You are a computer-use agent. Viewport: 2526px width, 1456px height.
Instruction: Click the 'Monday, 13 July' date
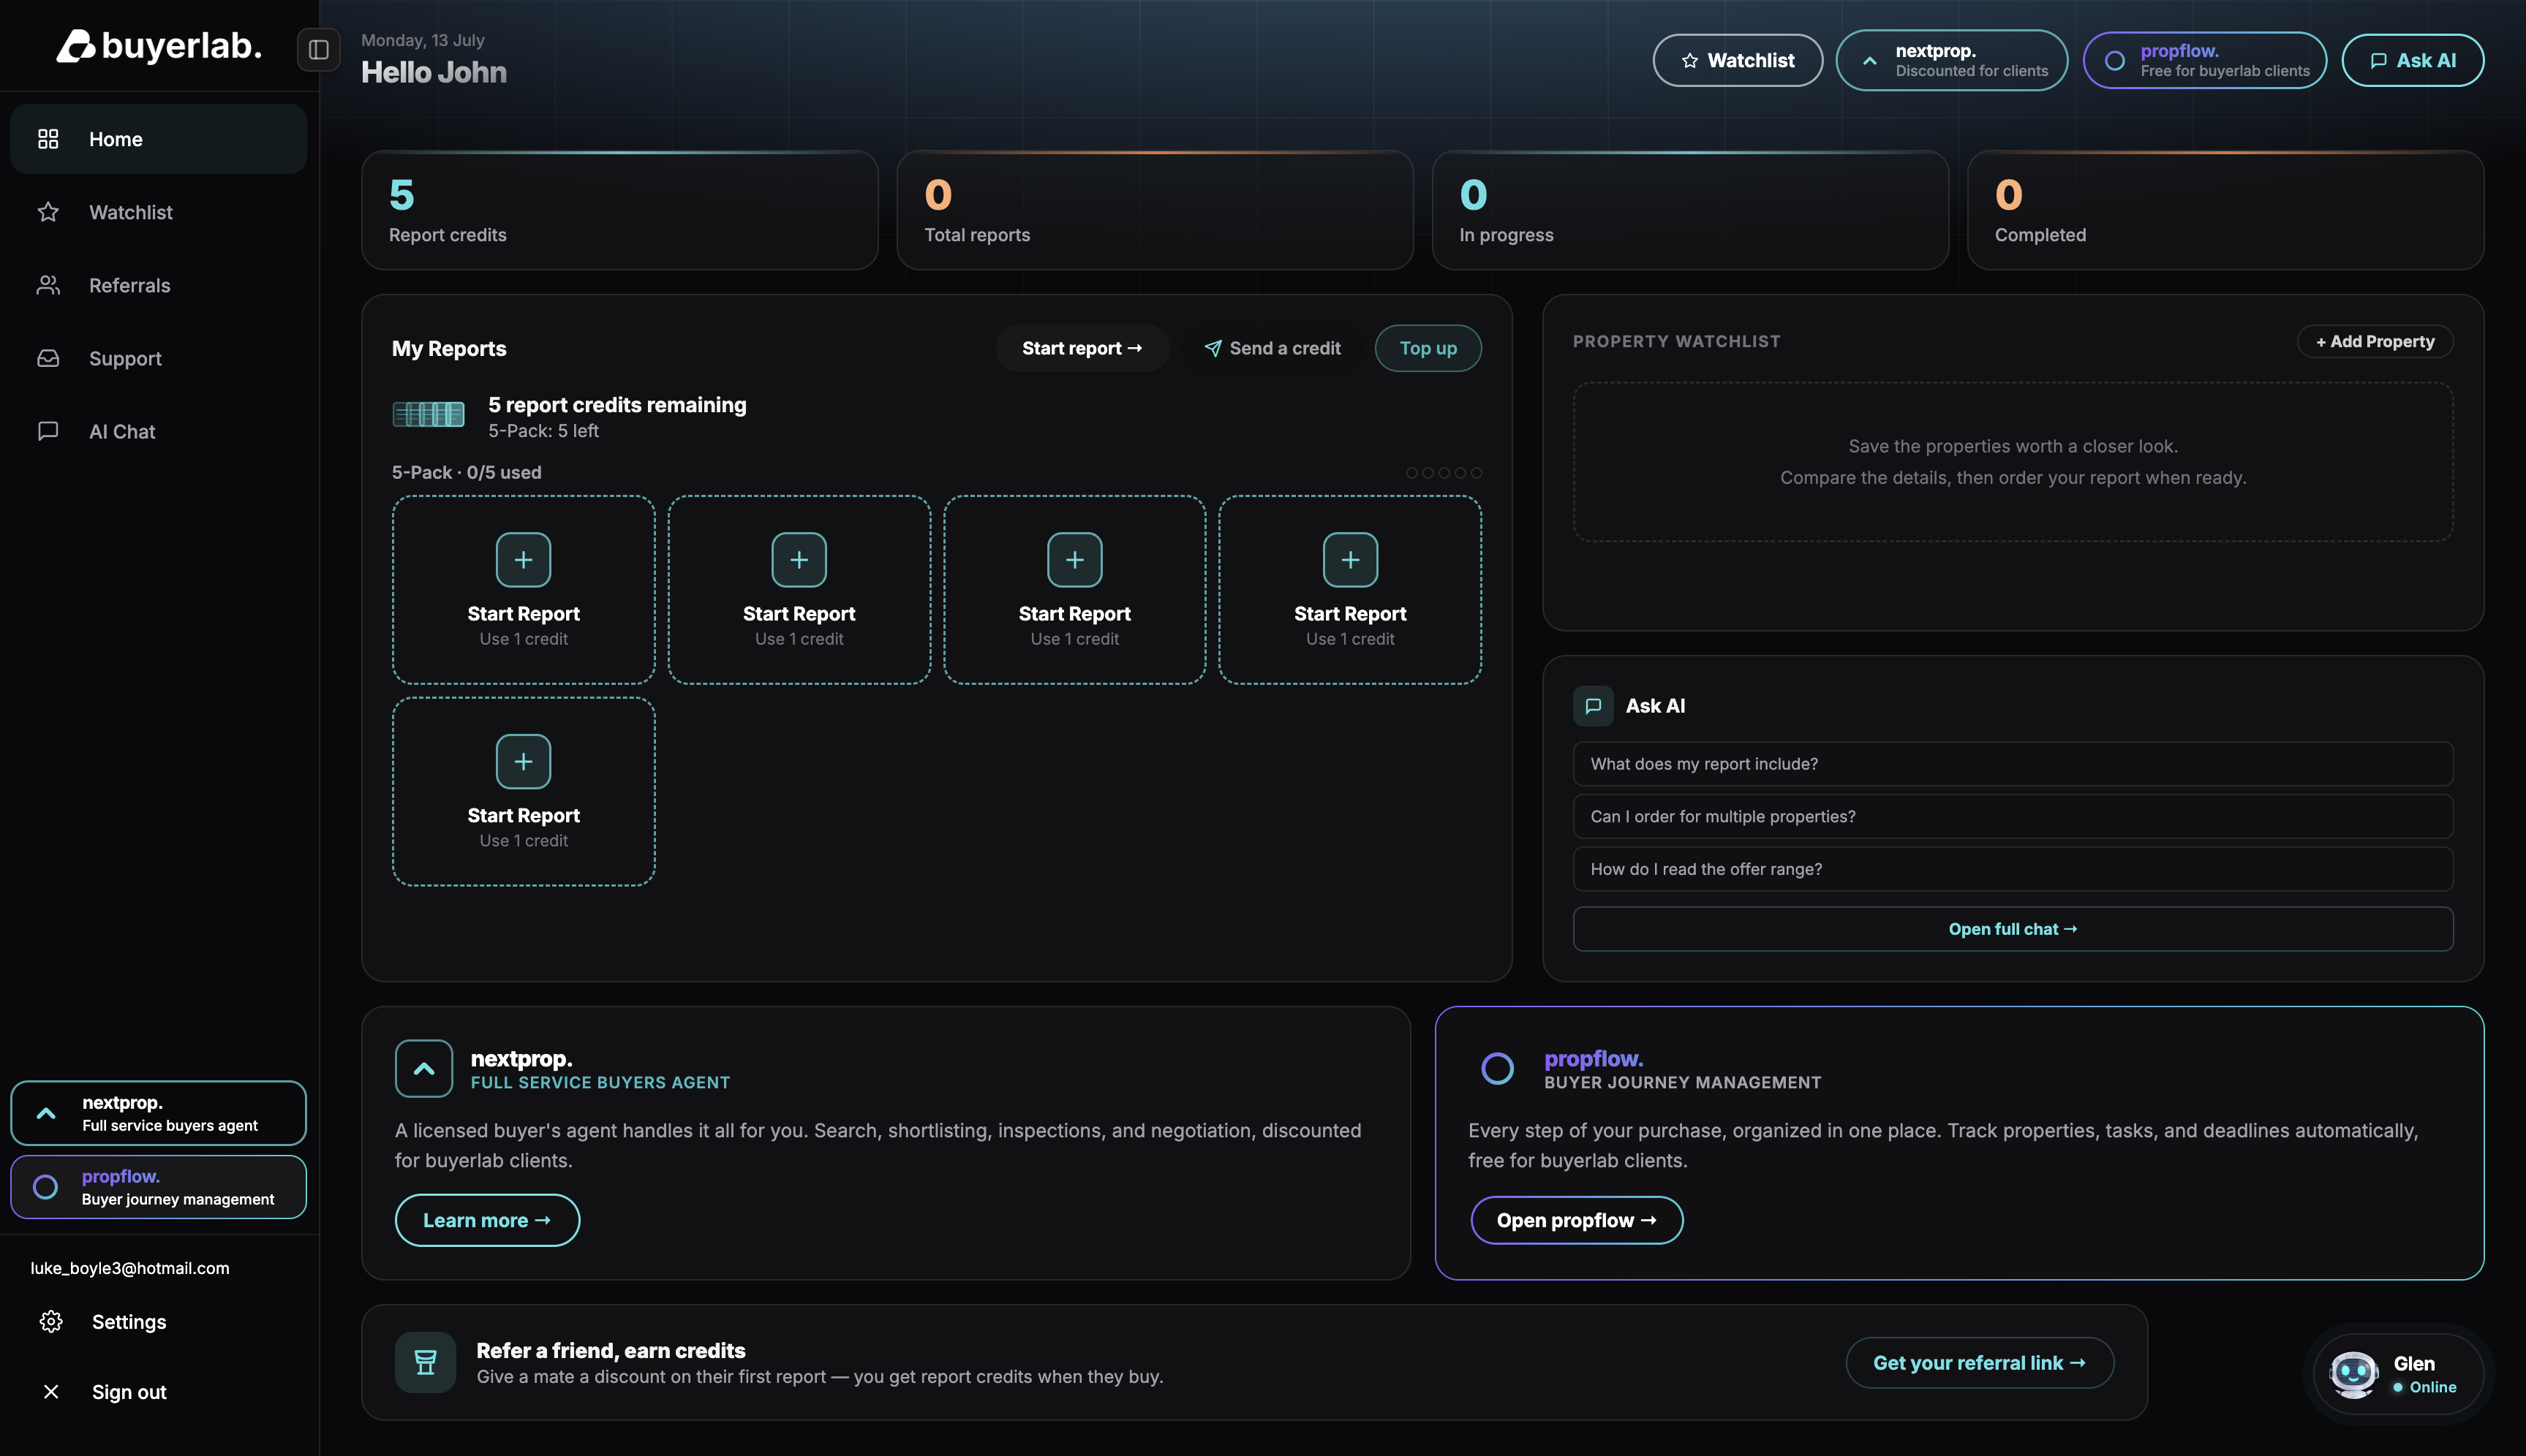click(x=423, y=40)
